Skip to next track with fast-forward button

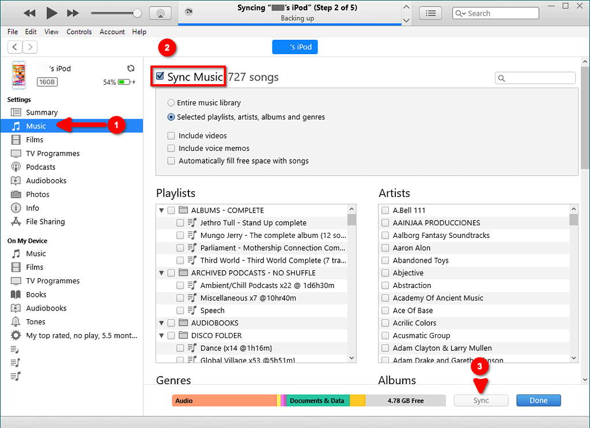pos(73,13)
